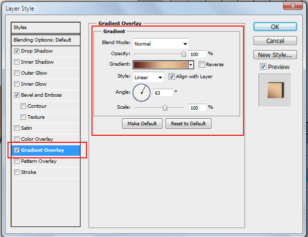The width and height of the screenshot is (308, 237).
Task: Click the Cancel button
Action: [x=275, y=41]
